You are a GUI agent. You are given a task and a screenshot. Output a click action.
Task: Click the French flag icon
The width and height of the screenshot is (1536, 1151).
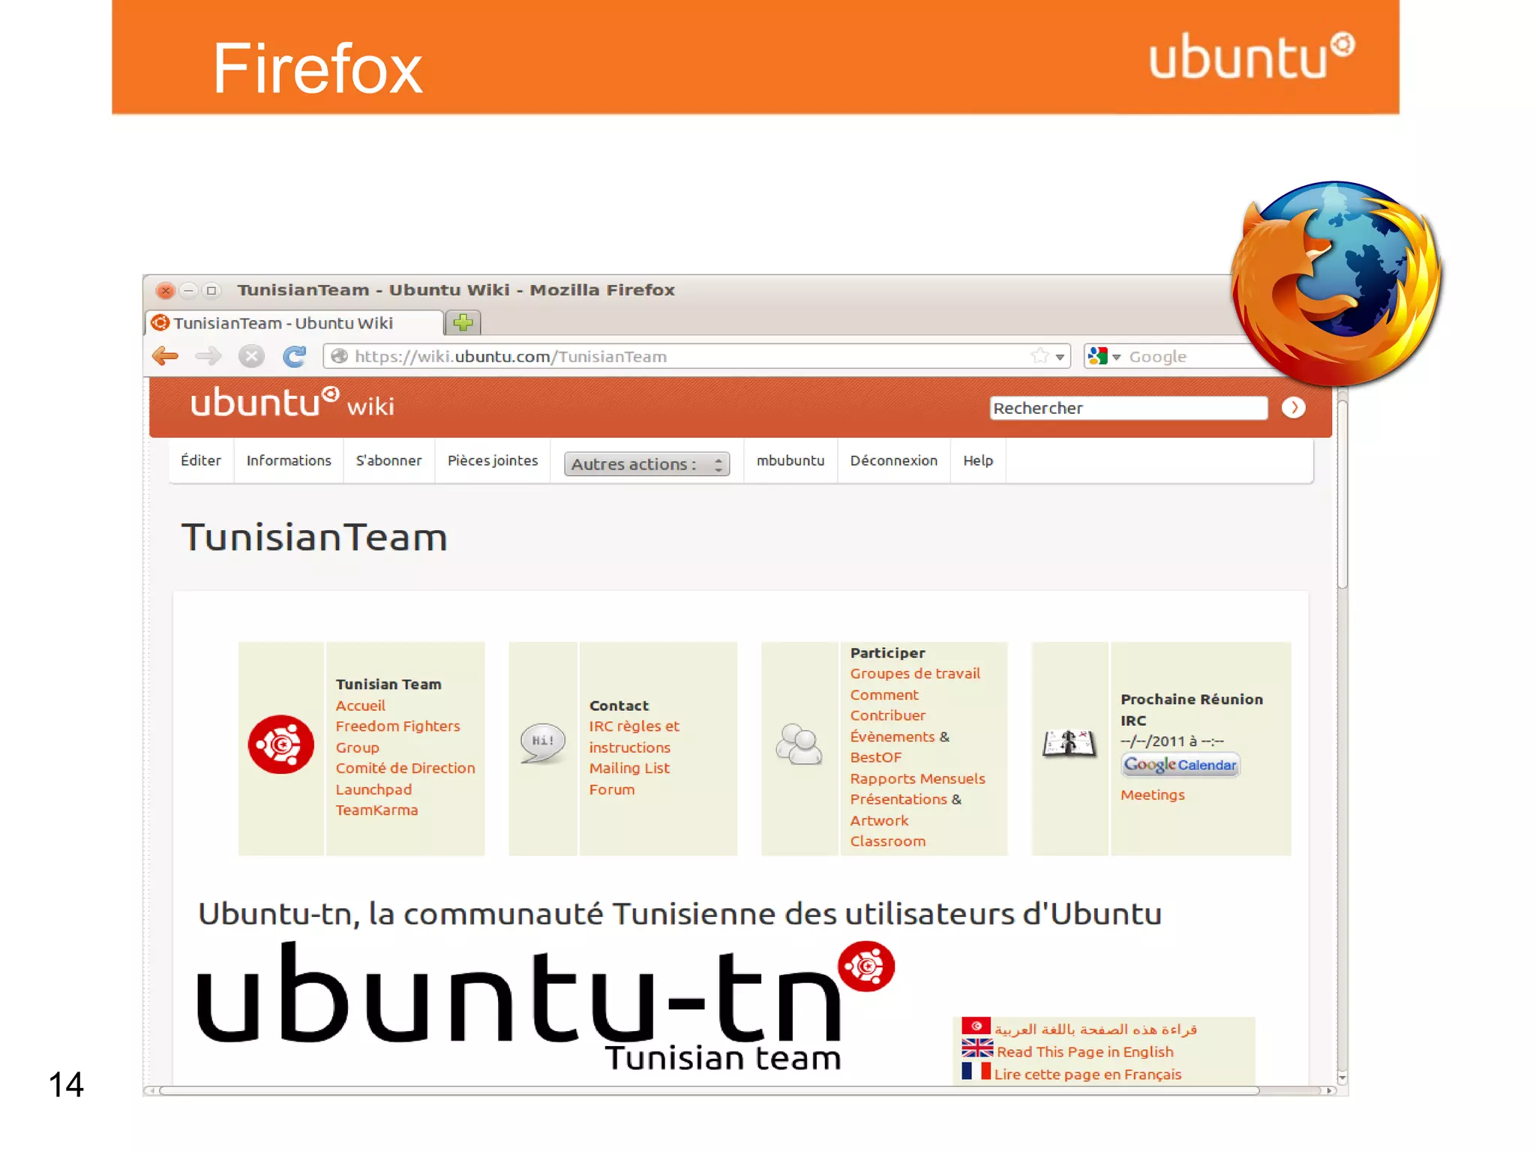[976, 1071]
